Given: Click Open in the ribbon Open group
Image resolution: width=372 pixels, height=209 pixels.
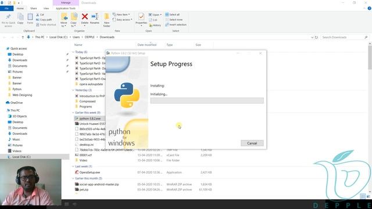Looking at the screenshot, I should click(155, 15).
